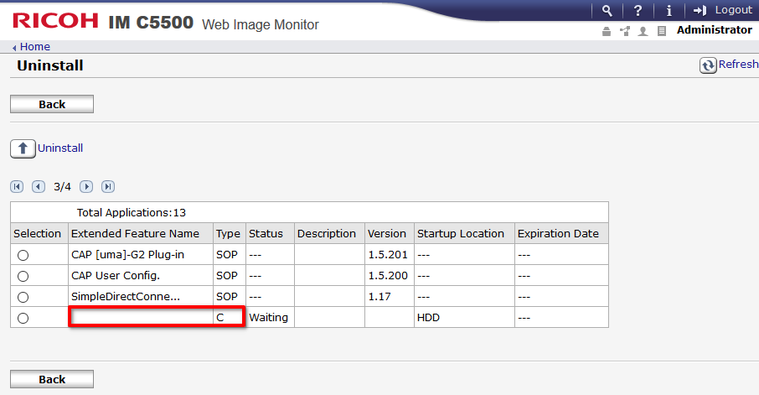
Task: Select the SimpleDirectConne... radio button
Action: click(23, 297)
